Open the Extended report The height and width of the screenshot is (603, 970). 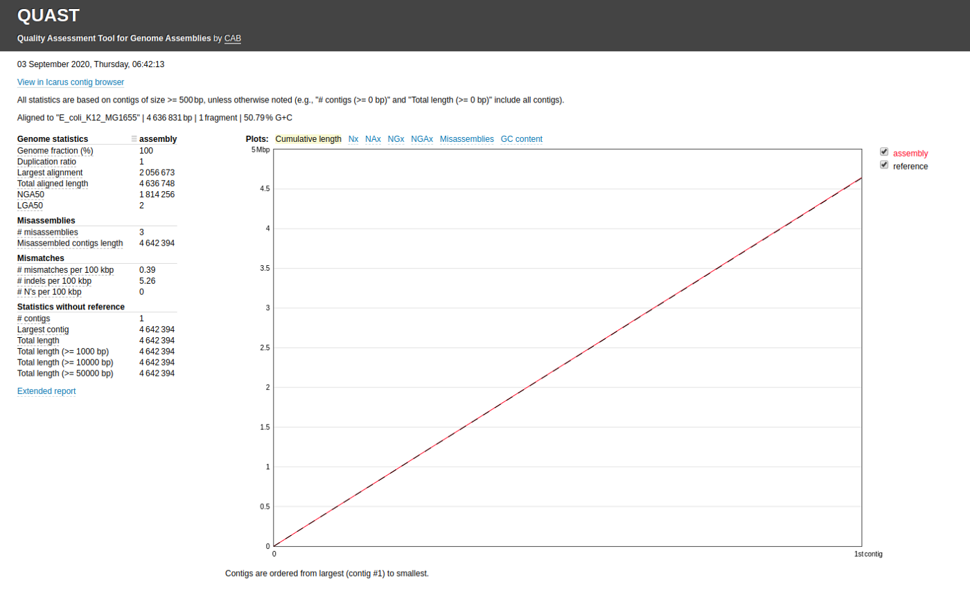pyautogui.click(x=46, y=390)
